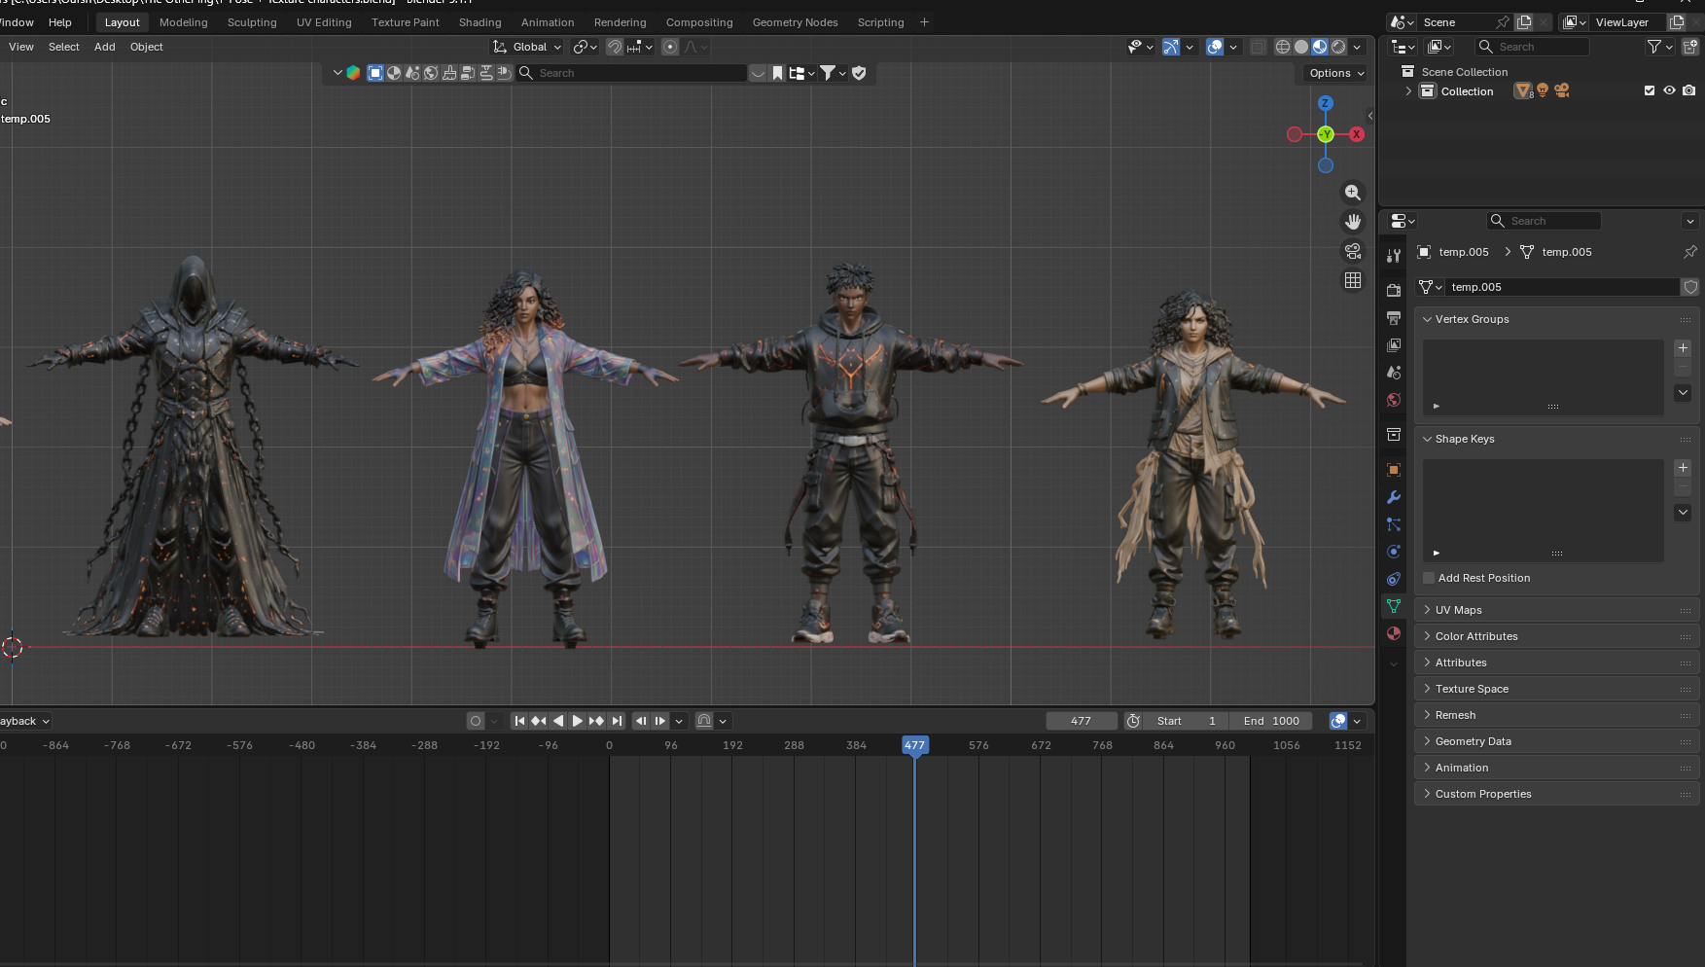The image size is (1705, 967).
Task: Switch to the UV Editing workspace
Action: tap(324, 22)
